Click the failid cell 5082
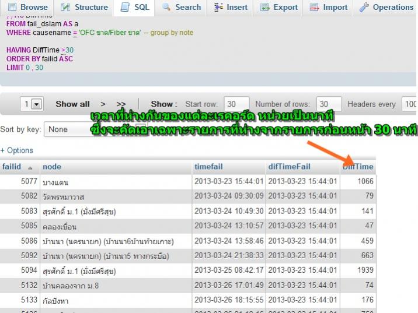418x313 pixels. [x=29, y=196]
